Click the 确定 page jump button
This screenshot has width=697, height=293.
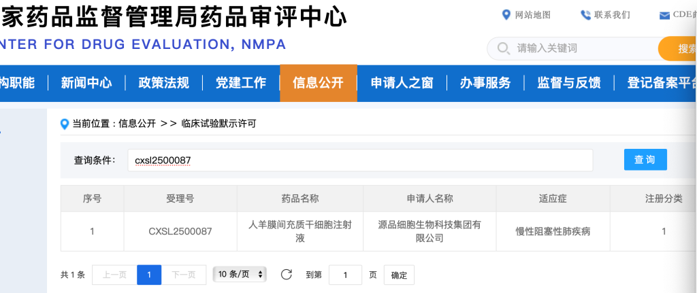[399, 275]
